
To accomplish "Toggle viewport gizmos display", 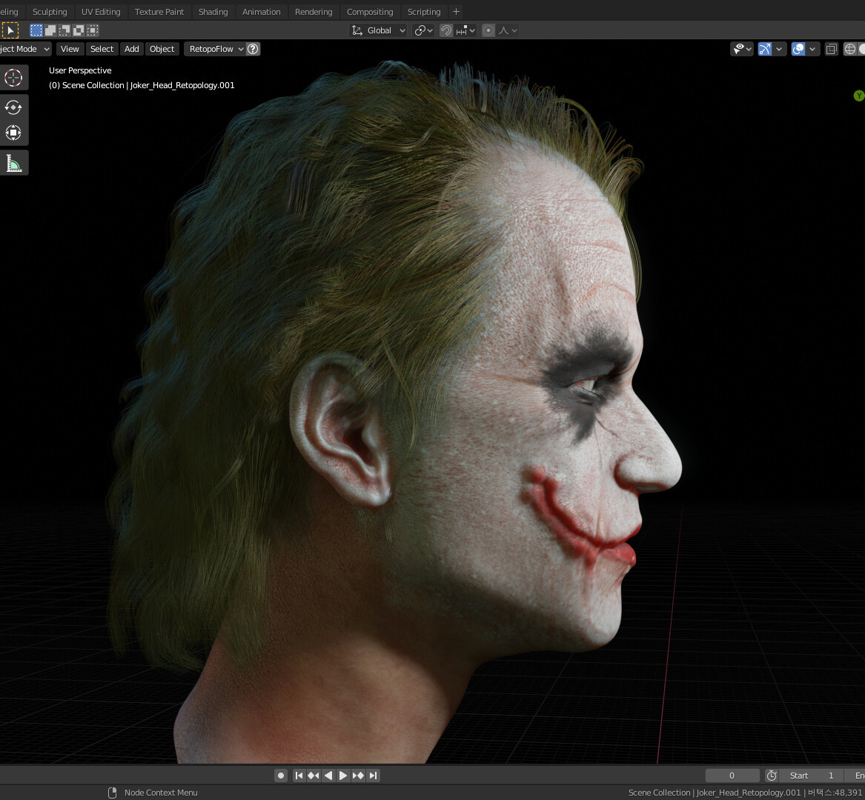I will tap(765, 49).
